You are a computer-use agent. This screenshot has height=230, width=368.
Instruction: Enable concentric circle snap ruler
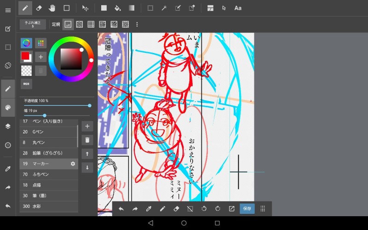pyautogui.click(x=126, y=24)
